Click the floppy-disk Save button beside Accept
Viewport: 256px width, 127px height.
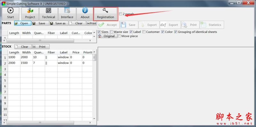[x=129, y=25]
